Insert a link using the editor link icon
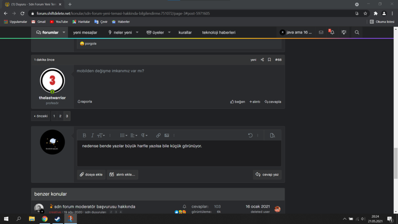398x224 pixels. point(158,135)
